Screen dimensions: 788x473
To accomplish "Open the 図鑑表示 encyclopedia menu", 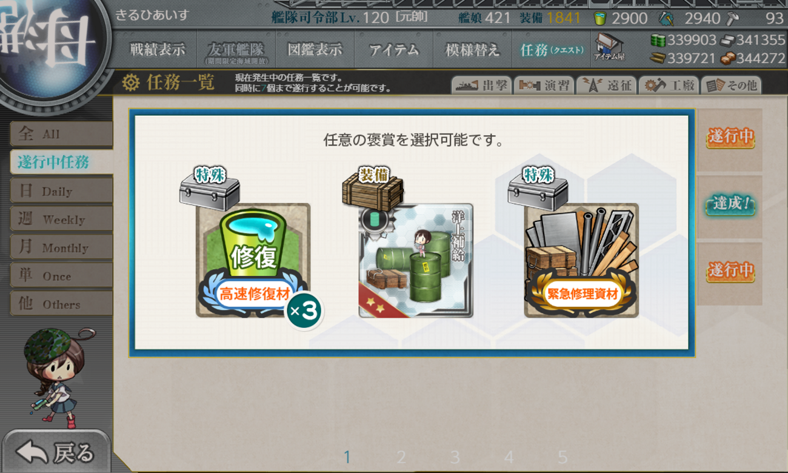I will (315, 50).
